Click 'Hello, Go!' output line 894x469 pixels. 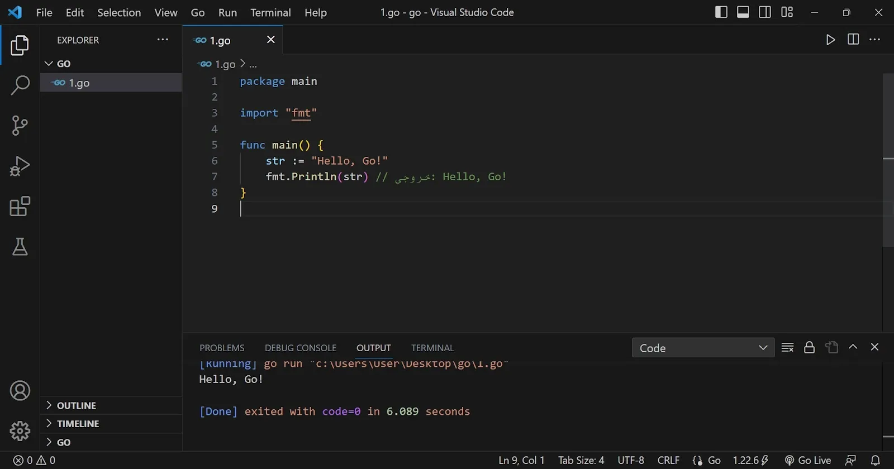click(x=231, y=379)
